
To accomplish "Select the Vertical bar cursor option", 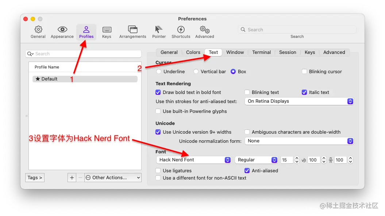I will pyautogui.click(x=196, y=72).
